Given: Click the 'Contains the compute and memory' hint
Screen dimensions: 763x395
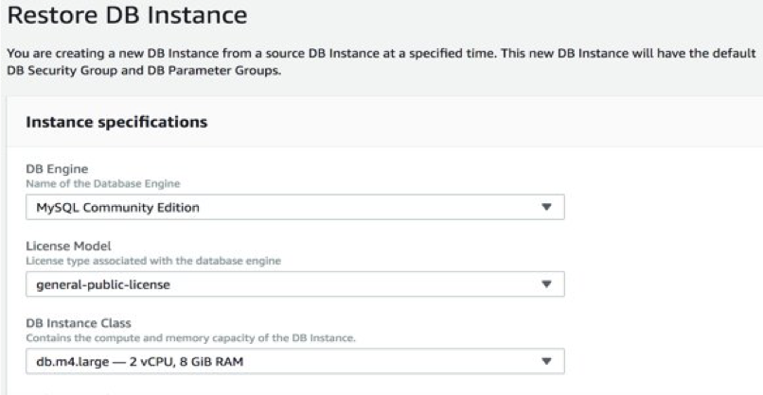Looking at the screenshot, I should 191,337.
